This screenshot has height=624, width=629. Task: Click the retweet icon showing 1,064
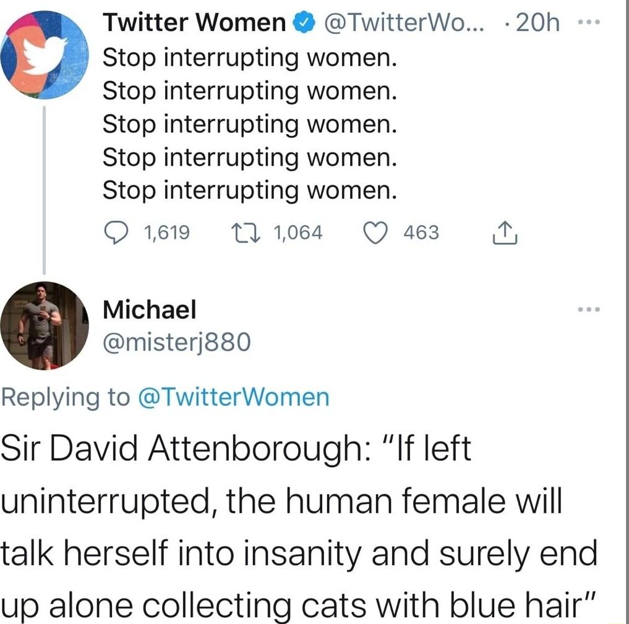click(x=244, y=233)
